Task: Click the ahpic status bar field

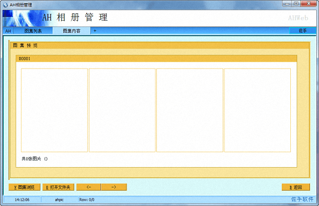Action: pos(60,200)
